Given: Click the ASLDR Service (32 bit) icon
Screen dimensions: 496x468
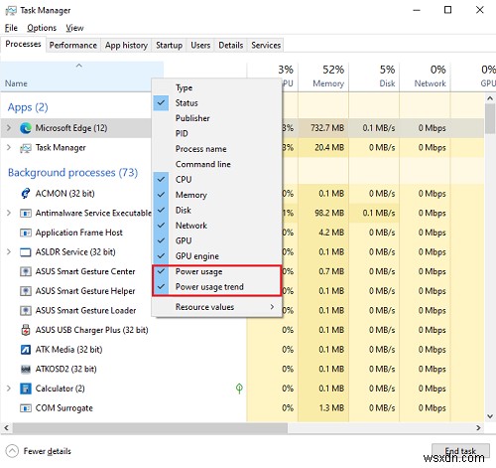Looking at the screenshot, I should click(26, 252).
